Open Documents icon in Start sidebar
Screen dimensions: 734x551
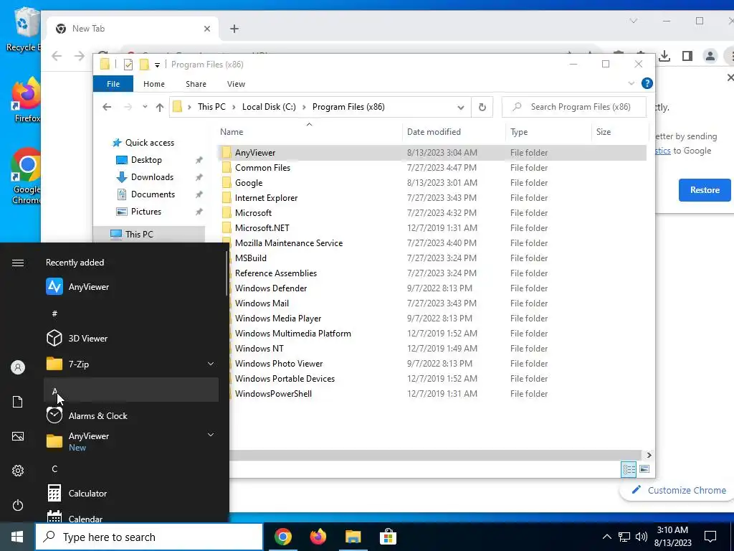(18, 402)
